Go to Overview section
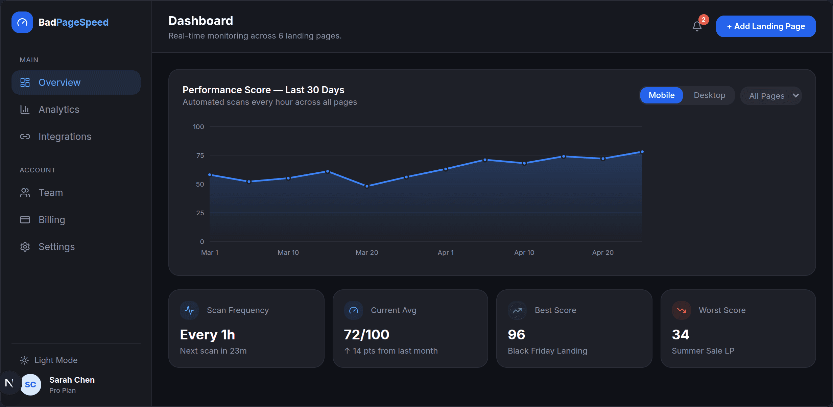This screenshot has width=833, height=407. (76, 82)
